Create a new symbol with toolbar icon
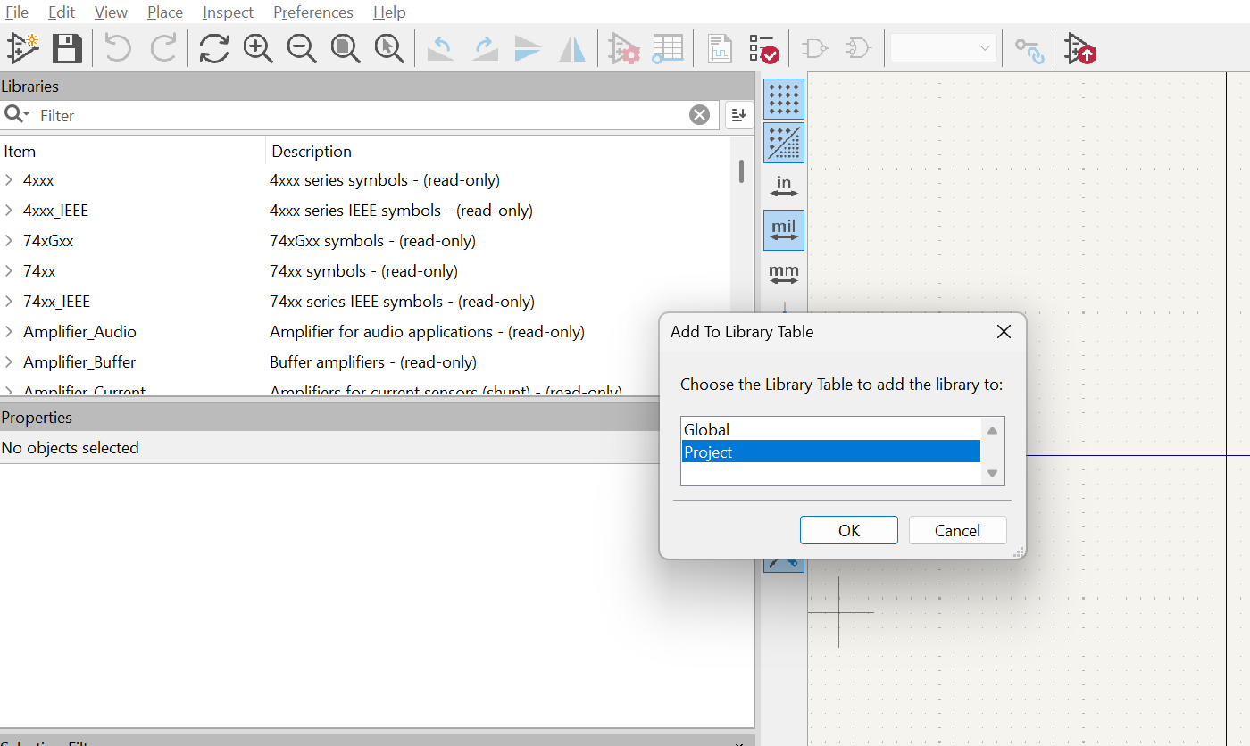1250x746 pixels. coord(23,48)
